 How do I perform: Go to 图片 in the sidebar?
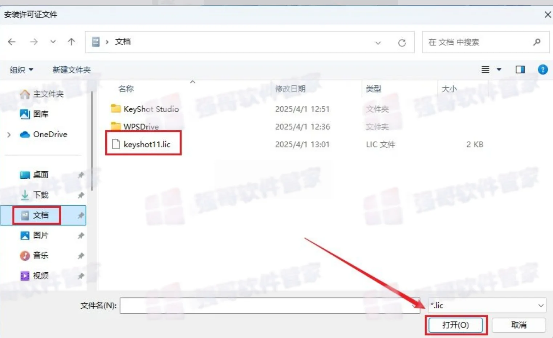pyautogui.click(x=41, y=236)
